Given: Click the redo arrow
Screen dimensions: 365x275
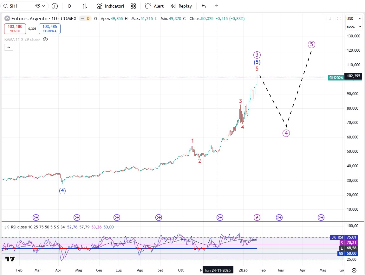Looking at the screenshot, I should pyautogui.click(x=216, y=6).
